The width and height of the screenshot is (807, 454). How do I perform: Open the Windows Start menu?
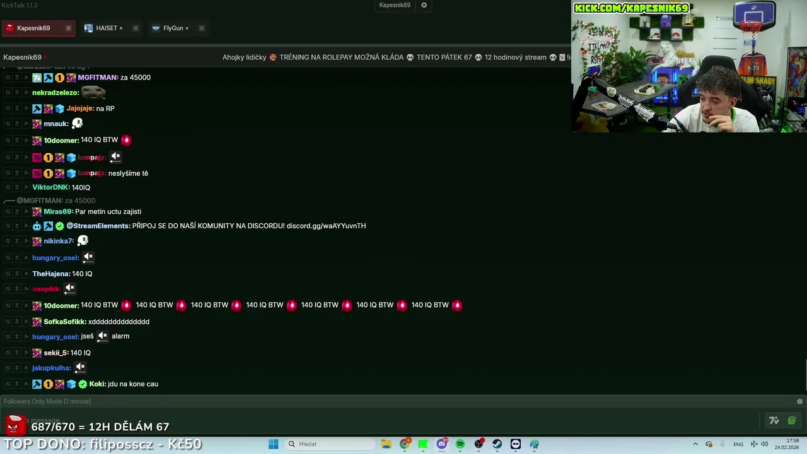(273, 444)
